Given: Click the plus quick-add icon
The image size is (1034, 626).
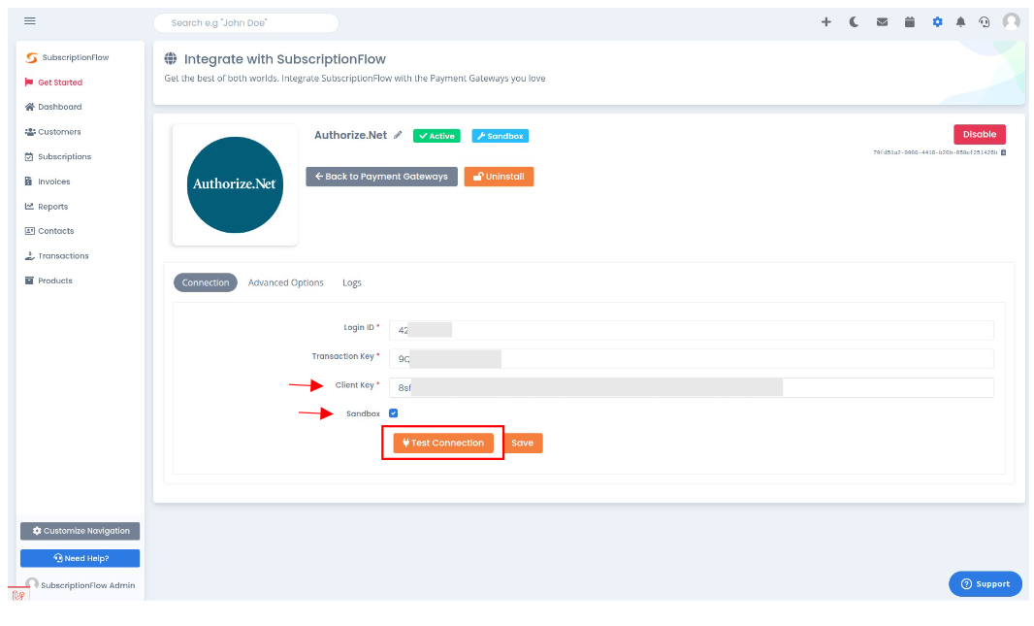Looking at the screenshot, I should 825,21.
